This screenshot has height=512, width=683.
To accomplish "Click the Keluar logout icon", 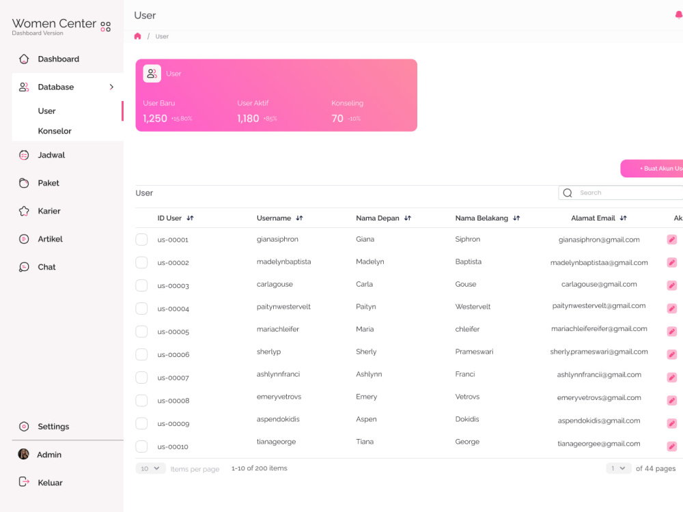I will 24,482.
